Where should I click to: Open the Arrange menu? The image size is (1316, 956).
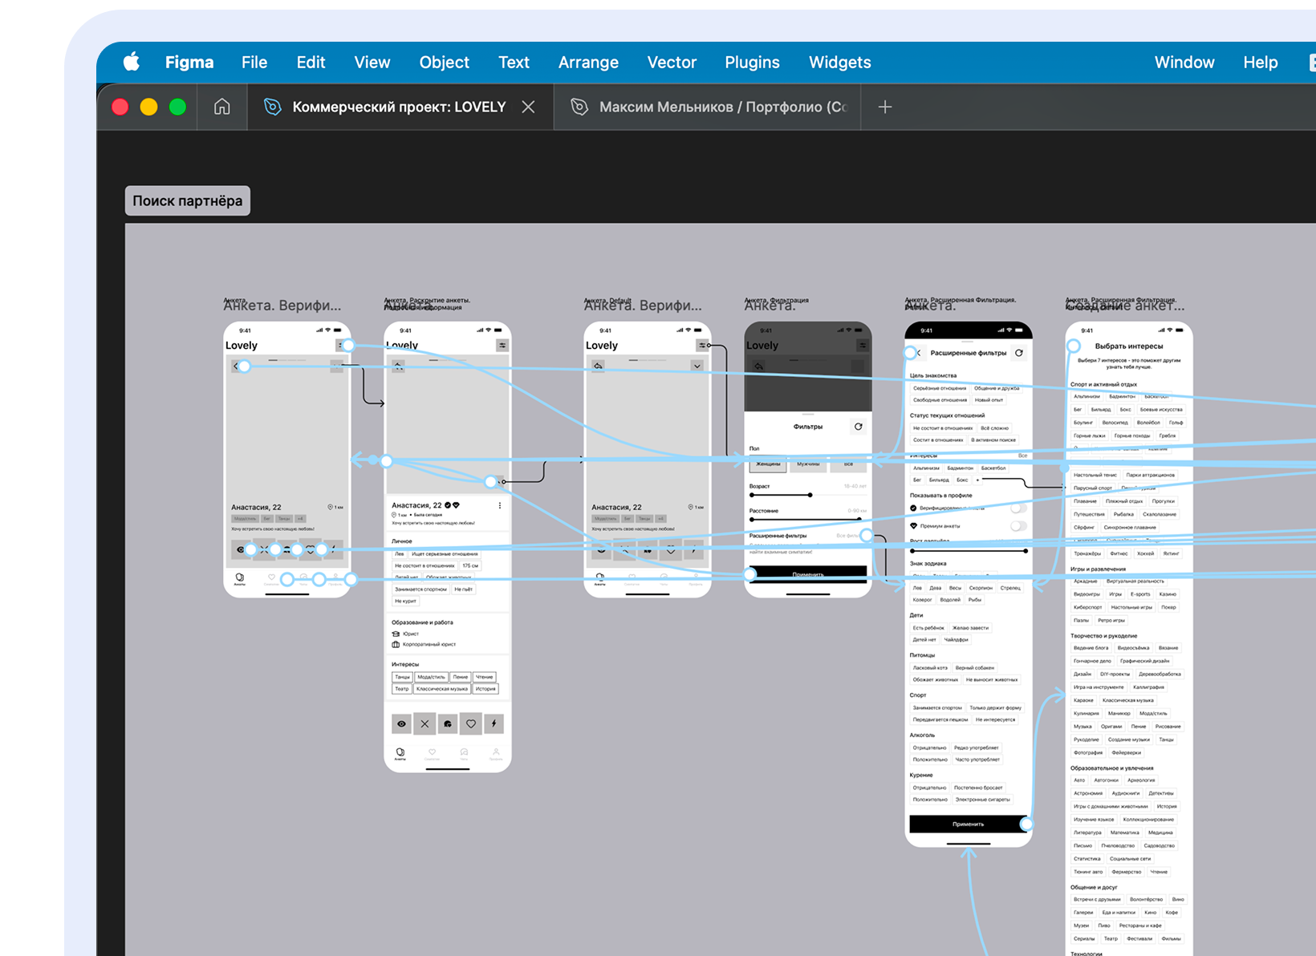[588, 63]
